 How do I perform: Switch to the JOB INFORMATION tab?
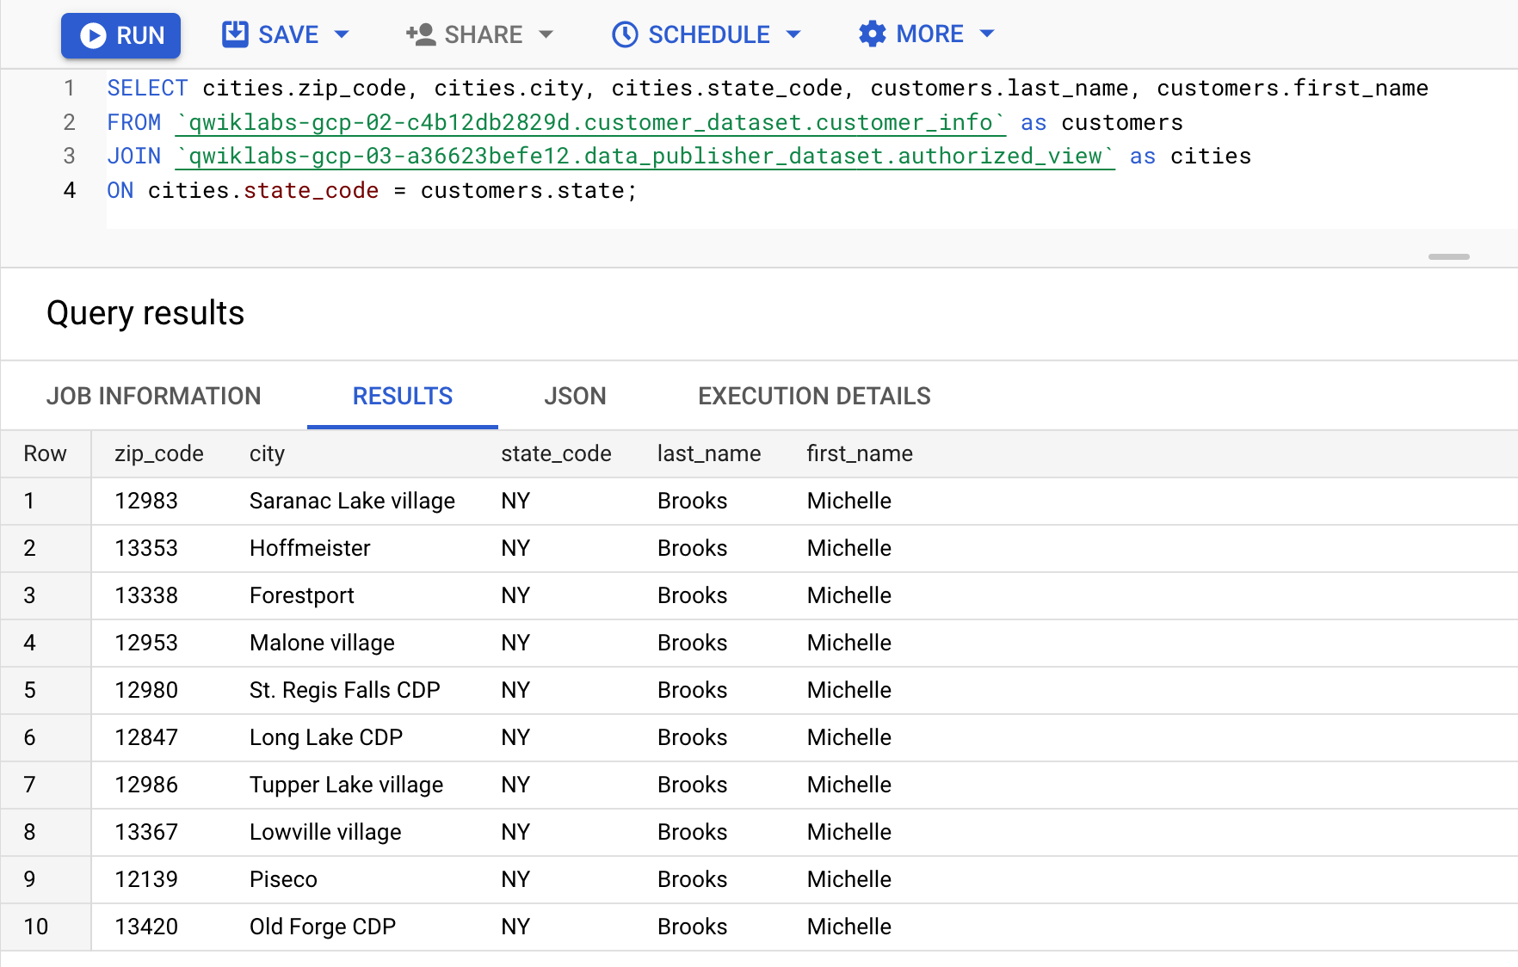tap(153, 396)
